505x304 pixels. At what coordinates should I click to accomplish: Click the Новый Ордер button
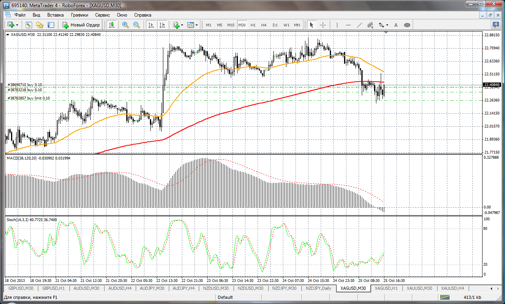(x=82, y=25)
